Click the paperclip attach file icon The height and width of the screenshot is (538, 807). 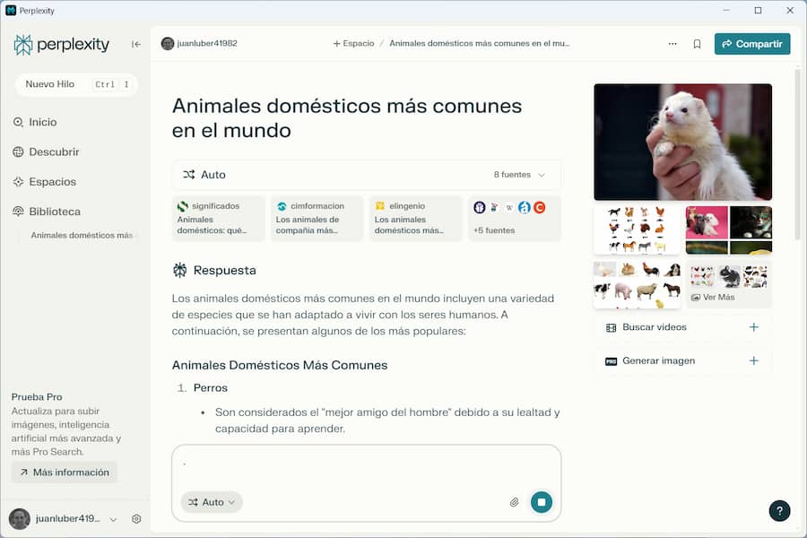point(515,502)
